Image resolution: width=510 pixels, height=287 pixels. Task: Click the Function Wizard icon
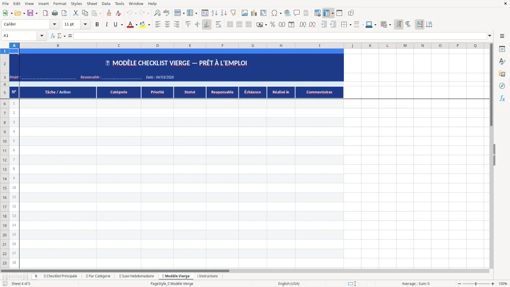(x=53, y=36)
